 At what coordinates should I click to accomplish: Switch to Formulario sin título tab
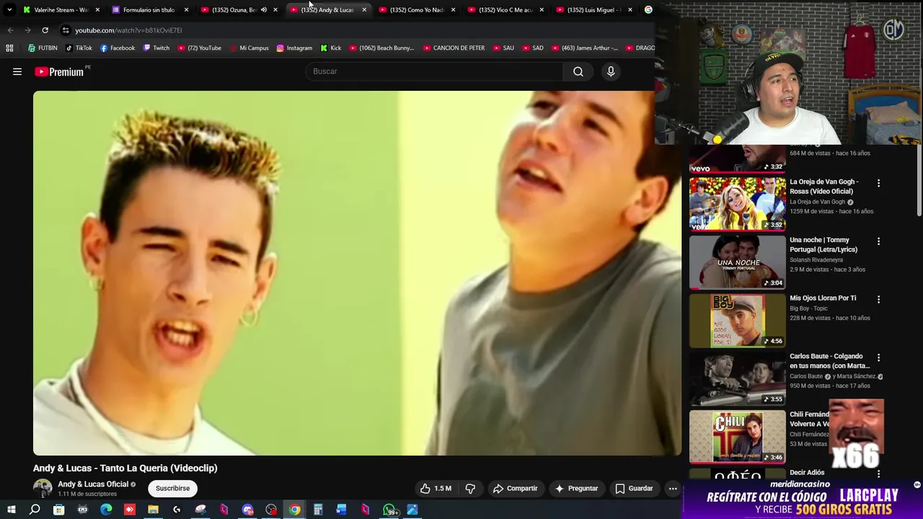149,10
